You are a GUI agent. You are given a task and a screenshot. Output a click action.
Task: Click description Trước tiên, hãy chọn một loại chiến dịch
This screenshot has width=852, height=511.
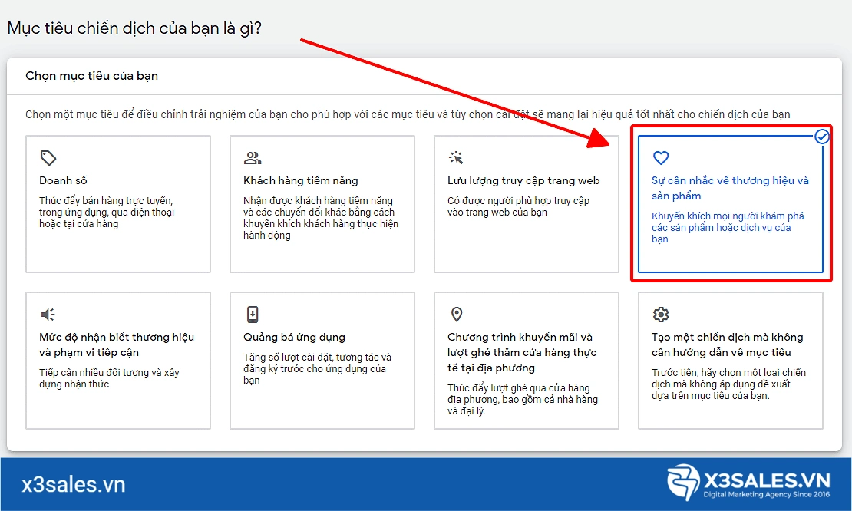pyautogui.click(x=728, y=384)
